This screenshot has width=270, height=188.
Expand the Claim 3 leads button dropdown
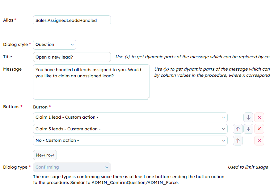coord(130,129)
